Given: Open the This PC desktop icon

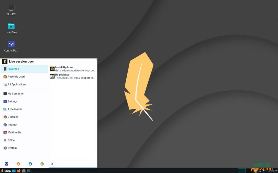Looking at the screenshot, I should click(x=11, y=10).
